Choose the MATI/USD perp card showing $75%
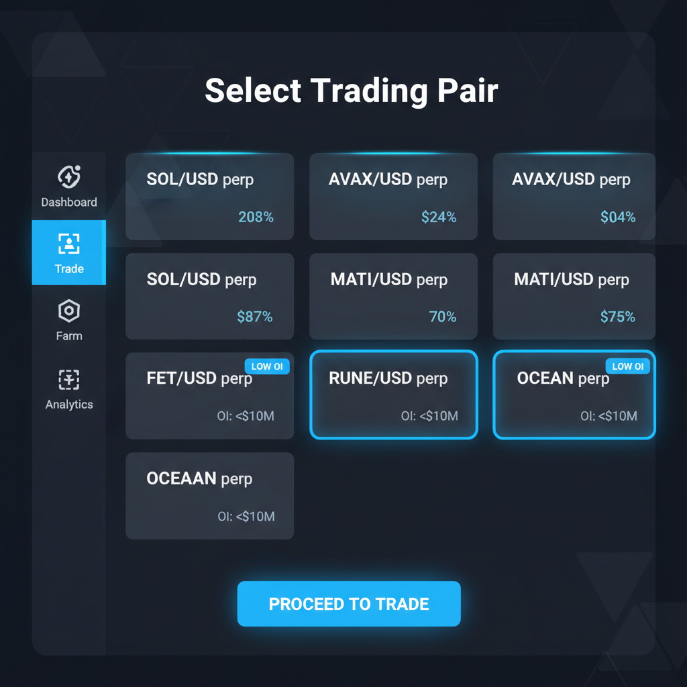Image resolution: width=687 pixels, height=687 pixels. pyautogui.click(x=574, y=296)
